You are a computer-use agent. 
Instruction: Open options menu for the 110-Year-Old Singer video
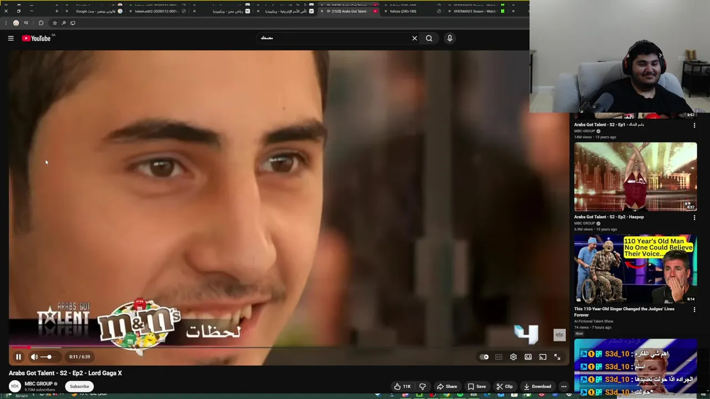click(694, 310)
